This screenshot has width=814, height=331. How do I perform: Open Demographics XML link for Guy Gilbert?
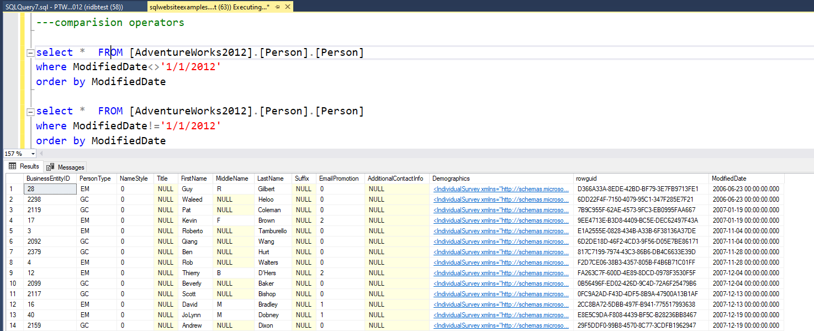tap(501, 189)
